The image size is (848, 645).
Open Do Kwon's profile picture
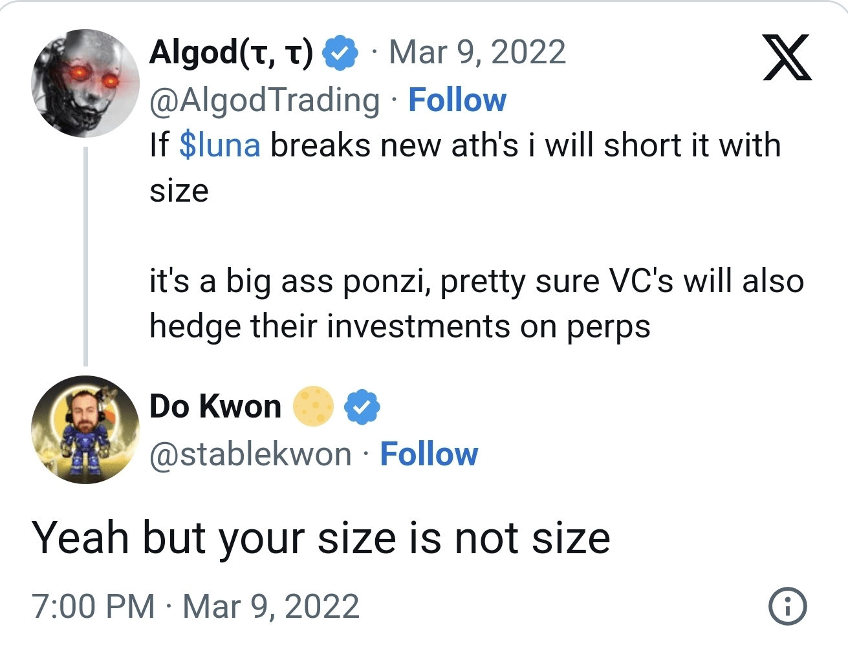coord(85,430)
